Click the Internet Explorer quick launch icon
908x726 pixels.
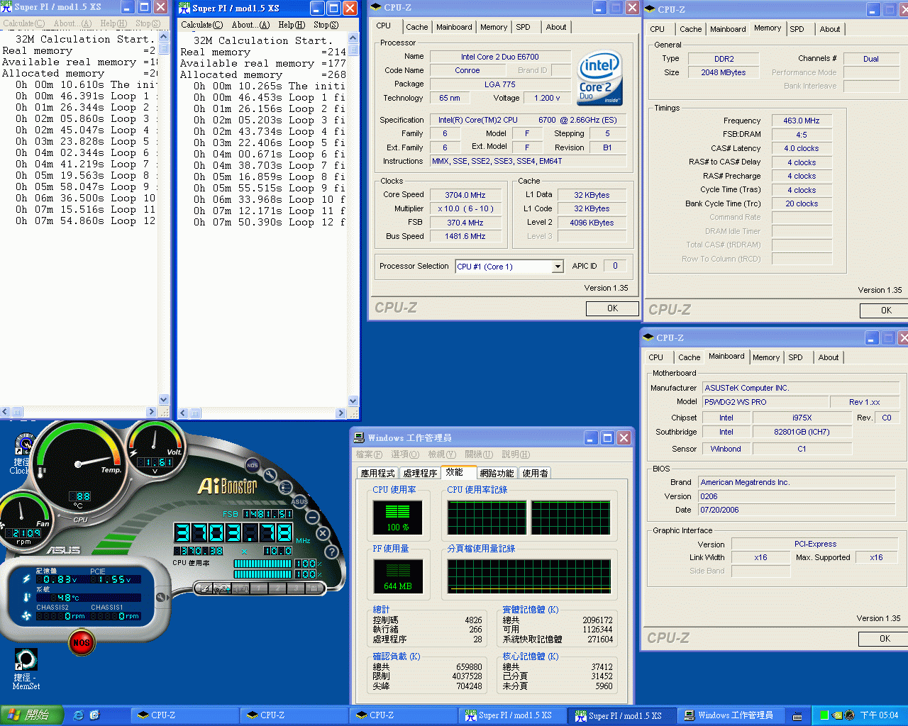point(78,715)
